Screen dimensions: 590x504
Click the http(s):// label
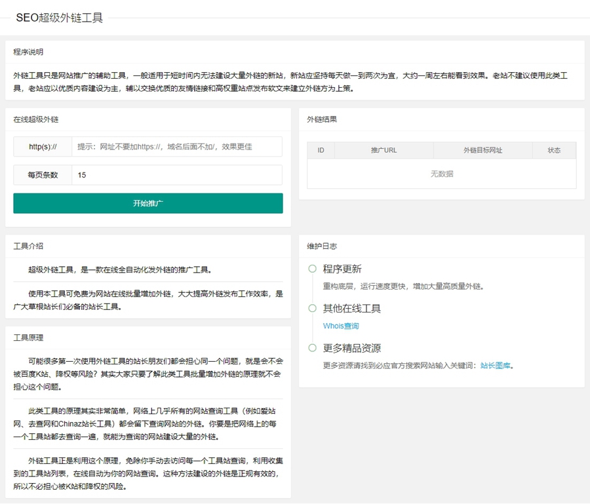point(43,147)
